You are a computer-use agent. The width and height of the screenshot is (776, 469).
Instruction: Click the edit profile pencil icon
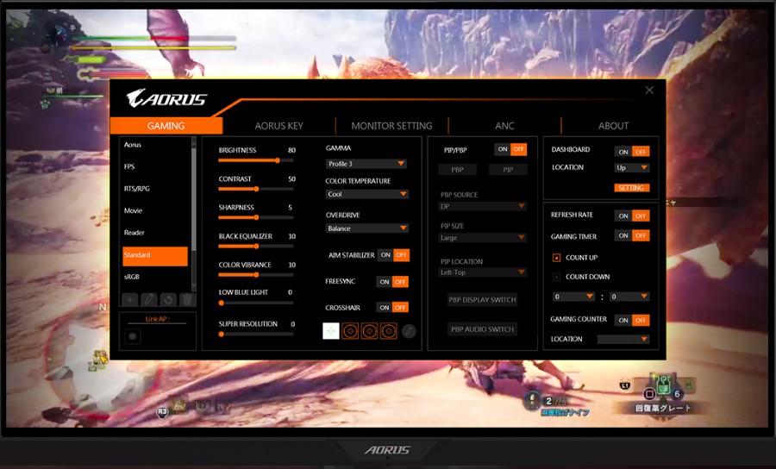coord(149,299)
